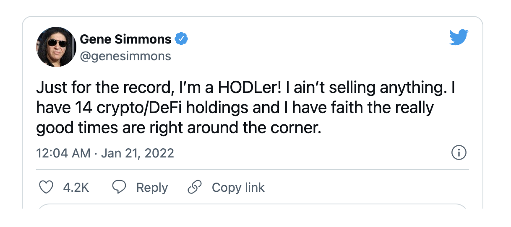Click the blue verified checkmark badge
Viewport: 511px width, 227px height.
181,39
